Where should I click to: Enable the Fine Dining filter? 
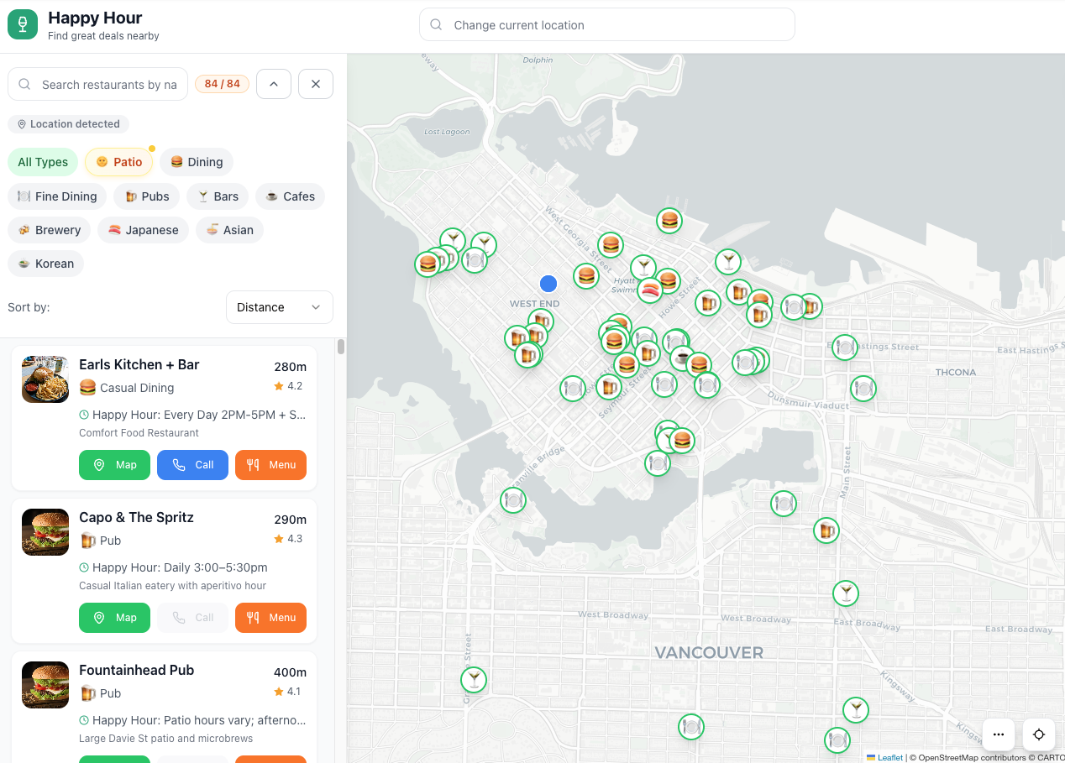point(57,196)
